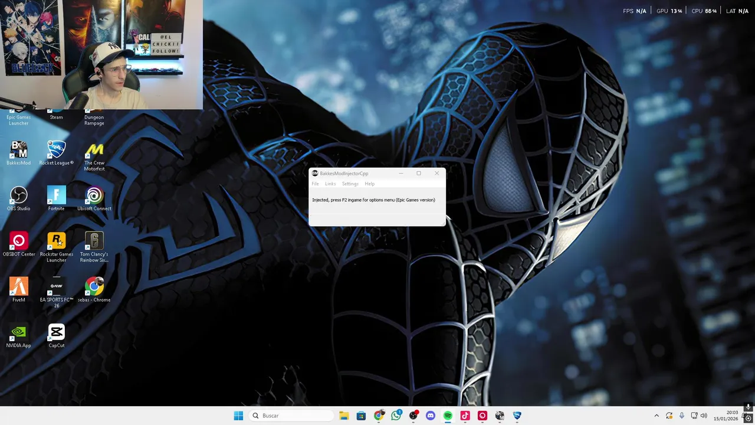Select the Rocket League desktop icon
The image size is (755, 425).
(56, 153)
